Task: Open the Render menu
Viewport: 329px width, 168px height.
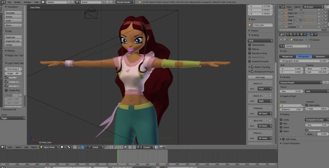Action: click(x=17, y=2)
